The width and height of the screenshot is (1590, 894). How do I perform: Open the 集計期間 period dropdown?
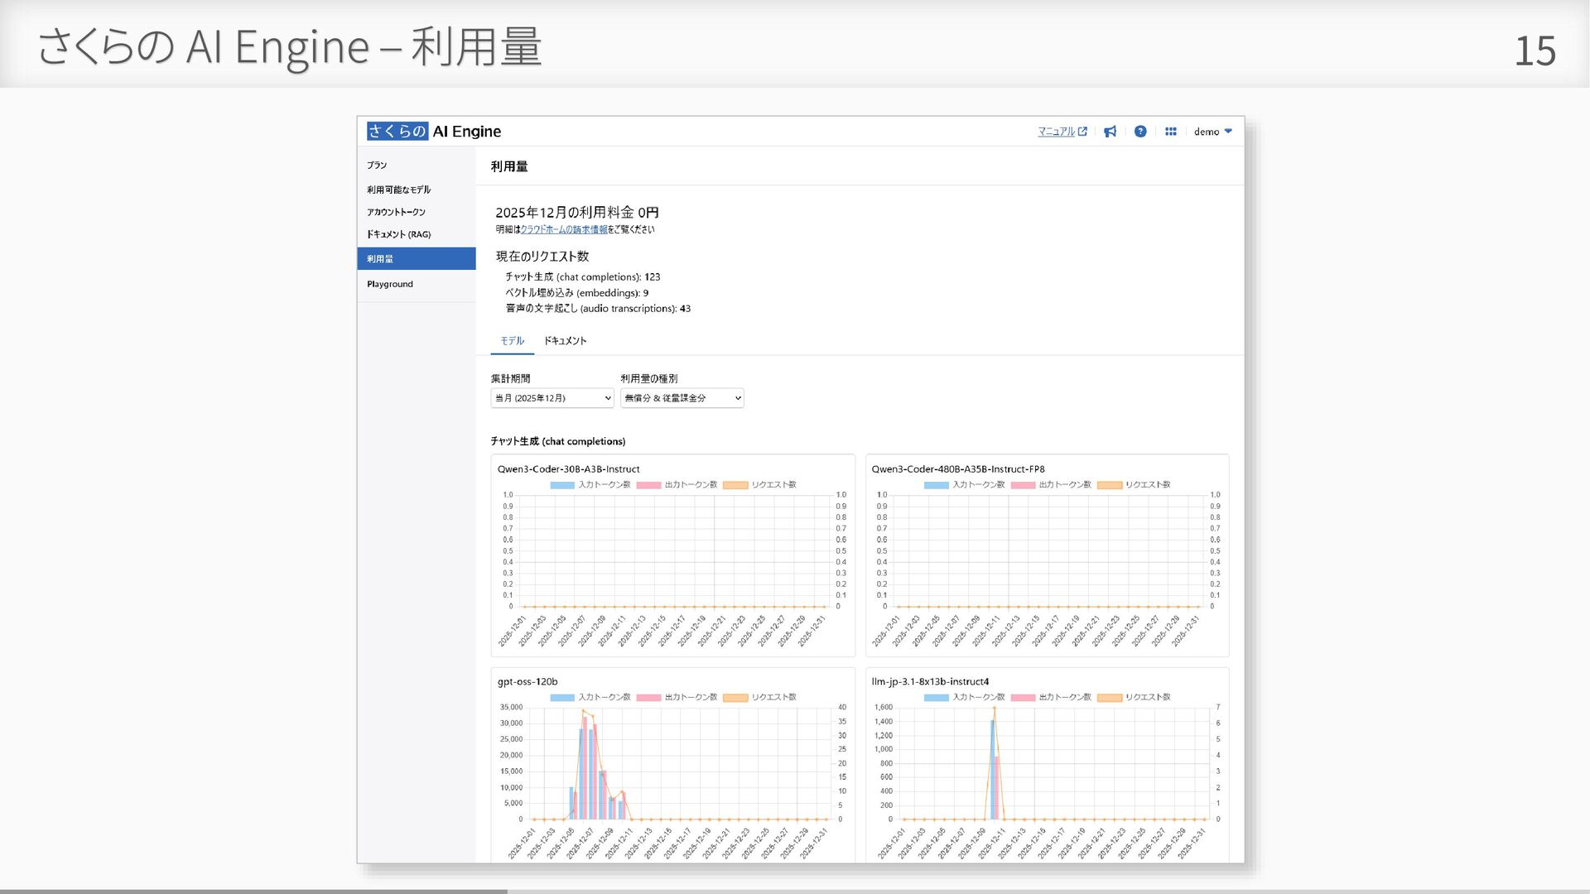pyautogui.click(x=552, y=398)
